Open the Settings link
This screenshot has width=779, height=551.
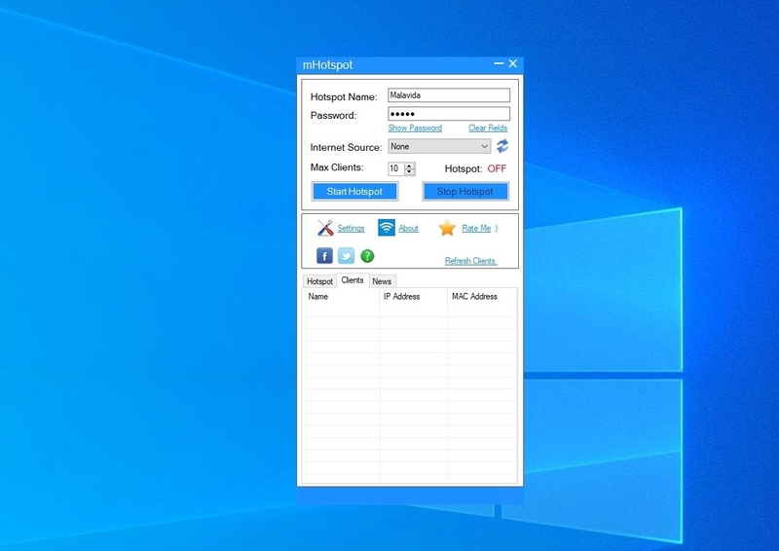pos(351,228)
